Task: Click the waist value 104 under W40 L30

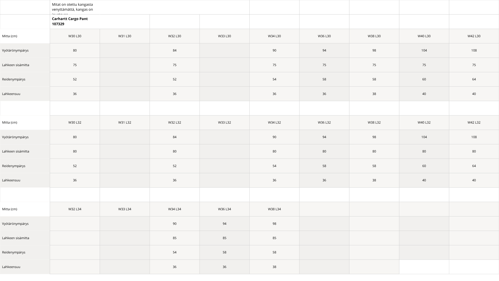Action: (424, 50)
